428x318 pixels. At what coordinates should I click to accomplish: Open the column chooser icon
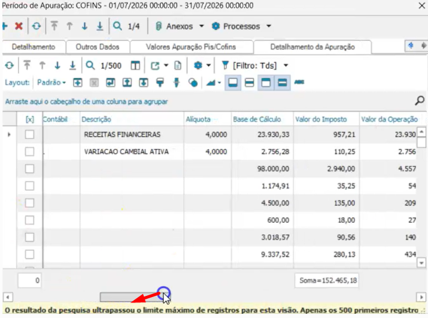(x=135, y=65)
